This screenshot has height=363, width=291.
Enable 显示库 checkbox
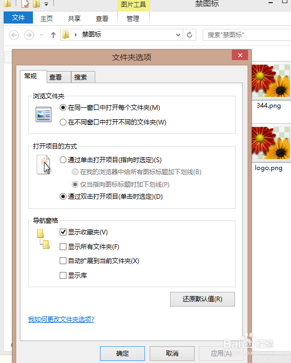pos(63,276)
